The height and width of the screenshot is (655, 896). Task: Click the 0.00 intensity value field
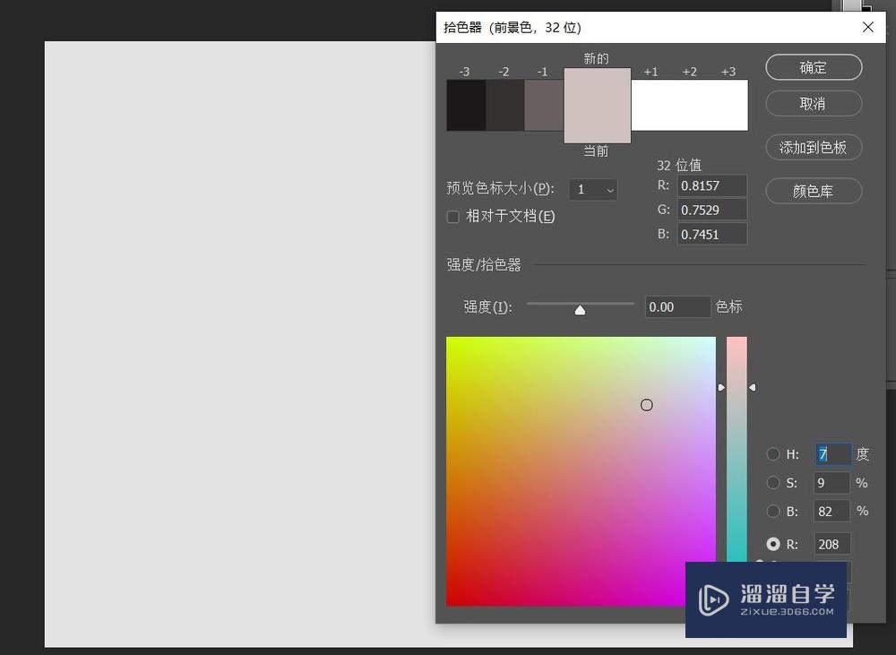[x=676, y=307]
